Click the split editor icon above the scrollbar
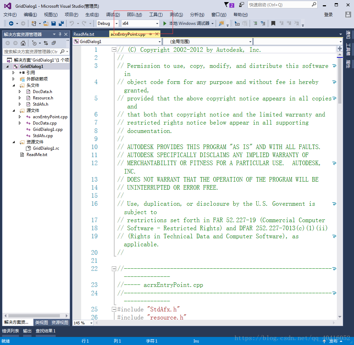354x345 pixels. (x=340, y=49)
